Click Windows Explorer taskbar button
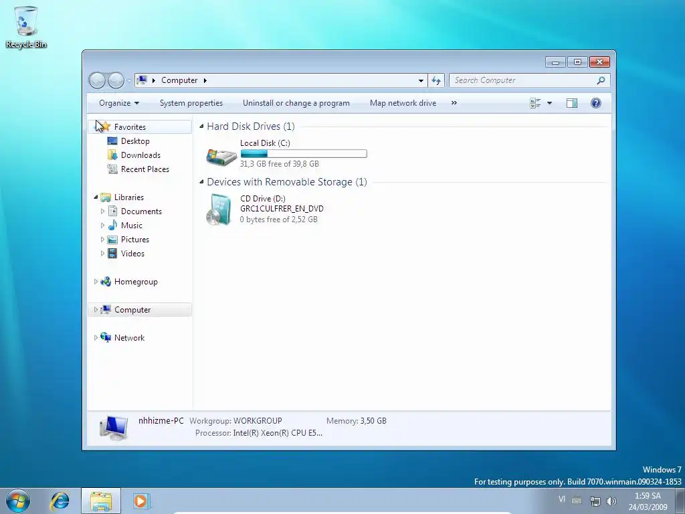This screenshot has height=514, width=685. pyautogui.click(x=101, y=501)
